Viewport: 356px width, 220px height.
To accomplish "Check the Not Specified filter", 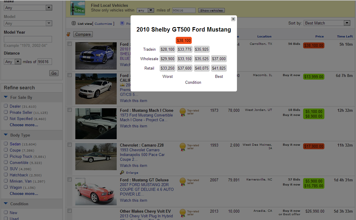I will tap(6, 118).
